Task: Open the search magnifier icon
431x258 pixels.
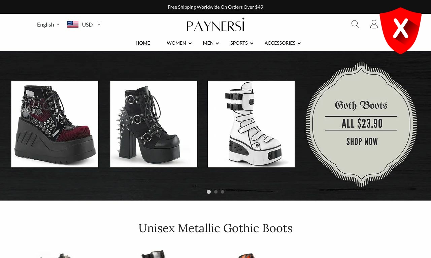Action: click(355, 24)
